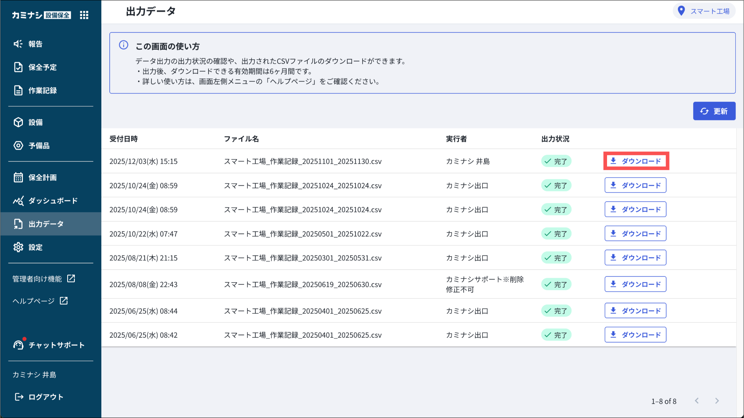
Task: Open 管理者向け機能 external link
Action: pos(44,279)
